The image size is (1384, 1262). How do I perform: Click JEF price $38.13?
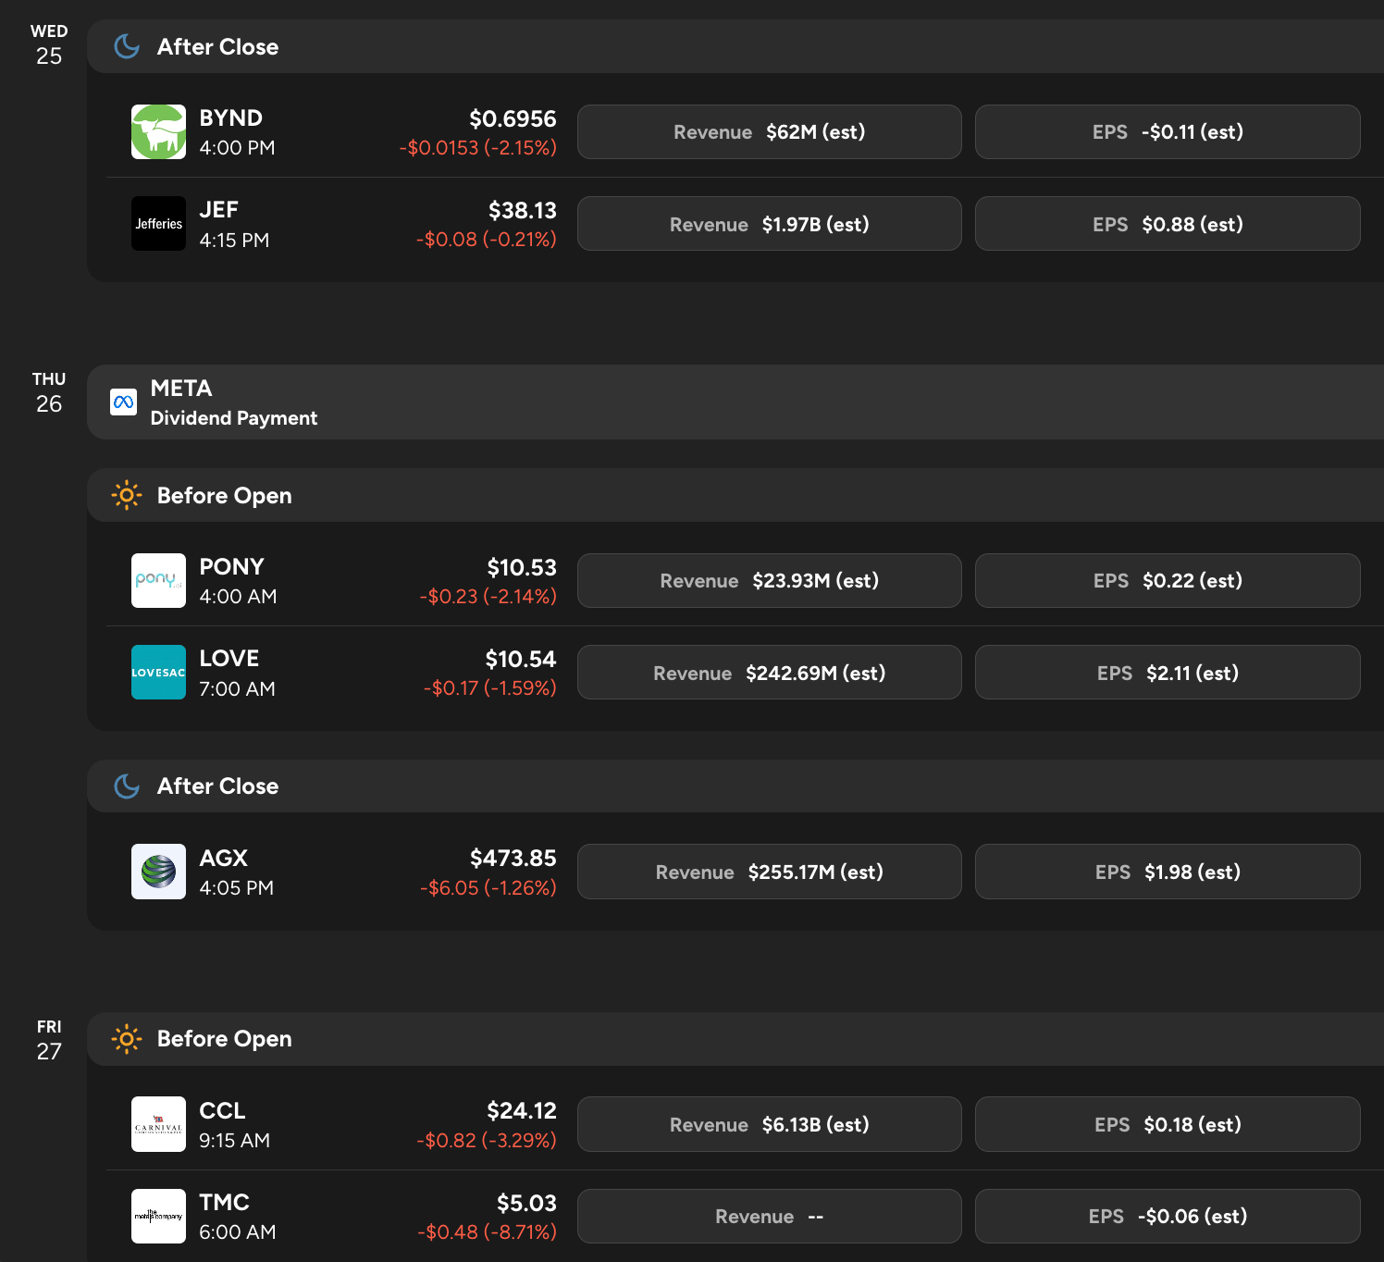click(523, 210)
